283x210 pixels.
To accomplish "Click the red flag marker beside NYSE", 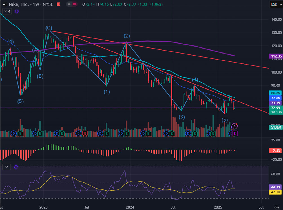I will tap(58, 4).
